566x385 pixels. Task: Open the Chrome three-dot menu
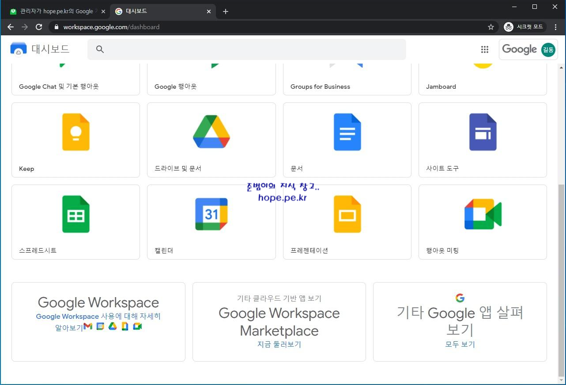pos(555,27)
